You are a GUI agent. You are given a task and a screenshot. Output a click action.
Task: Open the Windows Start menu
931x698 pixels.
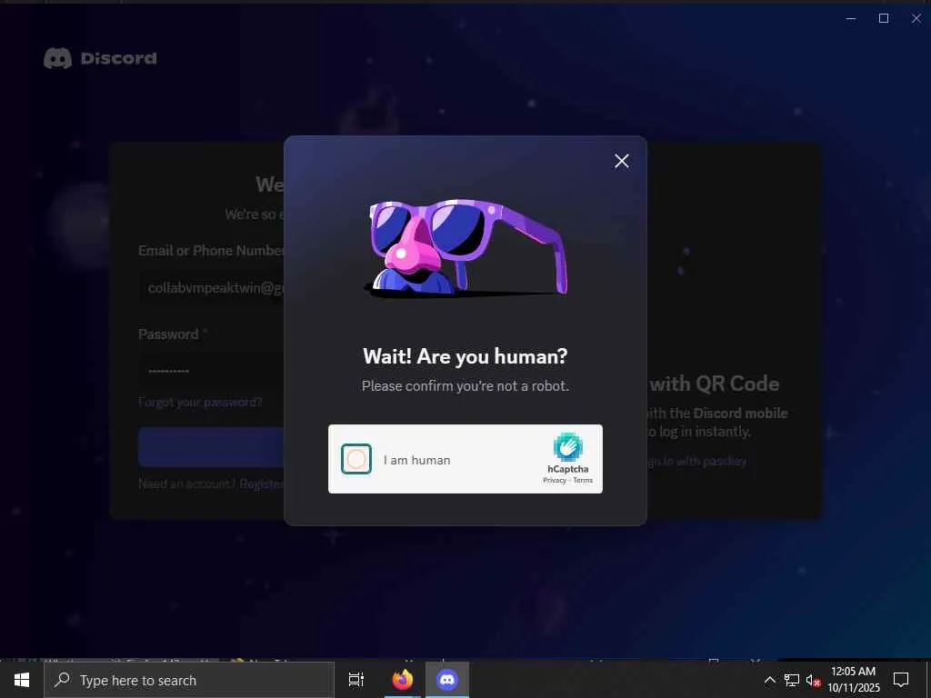click(x=22, y=680)
